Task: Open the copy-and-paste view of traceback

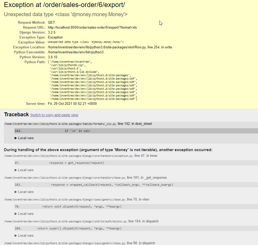Action: 54,115
